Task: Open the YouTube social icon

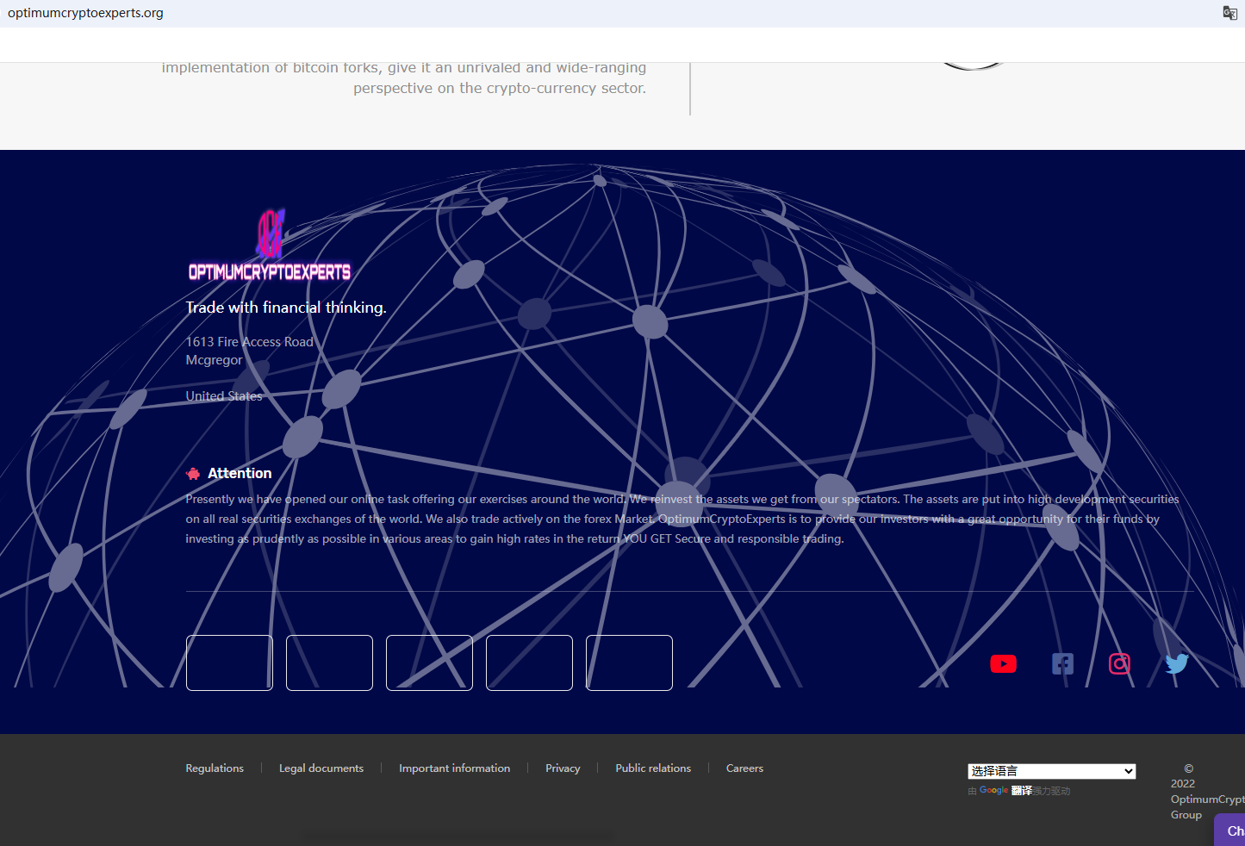Action: (1003, 663)
